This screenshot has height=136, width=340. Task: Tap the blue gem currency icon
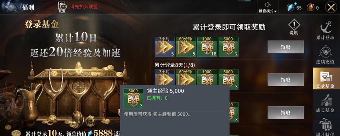click(x=290, y=7)
